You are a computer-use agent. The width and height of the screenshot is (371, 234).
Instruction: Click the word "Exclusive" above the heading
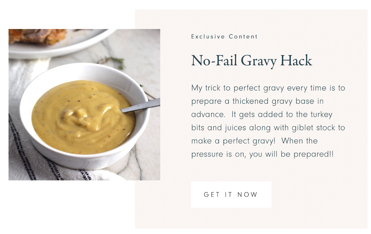pos(208,36)
